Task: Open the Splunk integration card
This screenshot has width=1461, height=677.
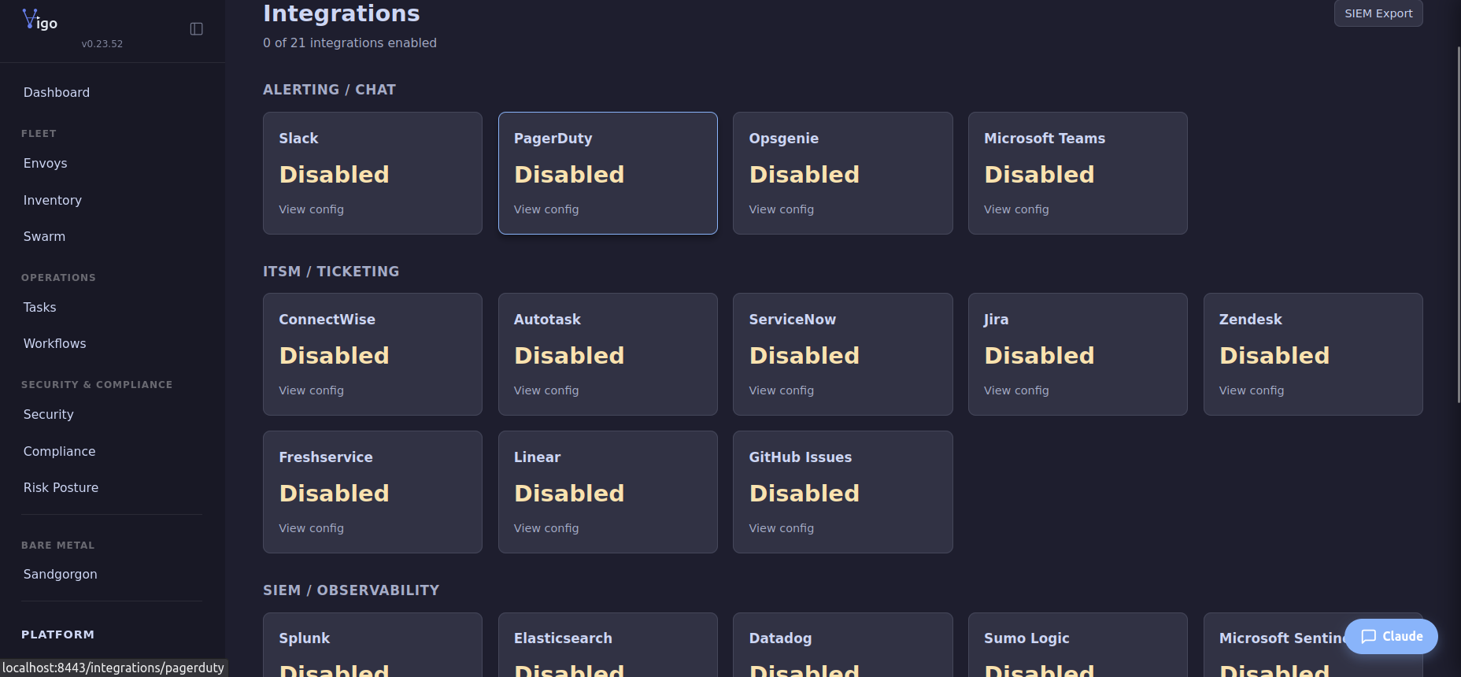Action: 372,645
